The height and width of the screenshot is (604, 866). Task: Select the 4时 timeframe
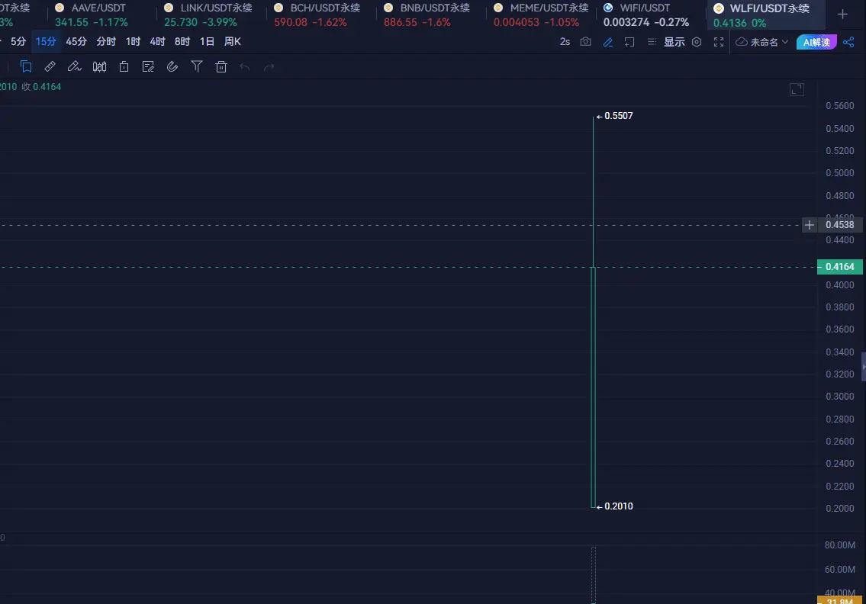point(157,41)
